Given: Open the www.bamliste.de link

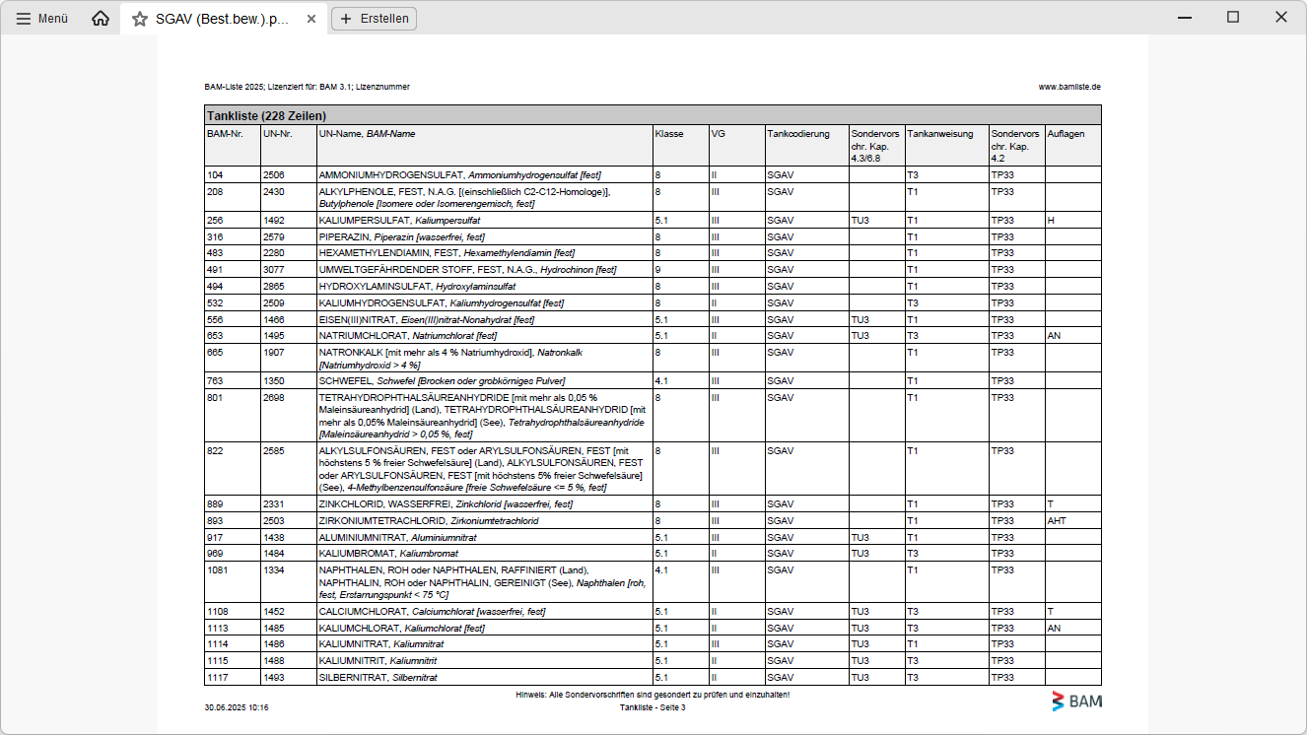Looking at the screenshot, I should (x=1068, y=87).
